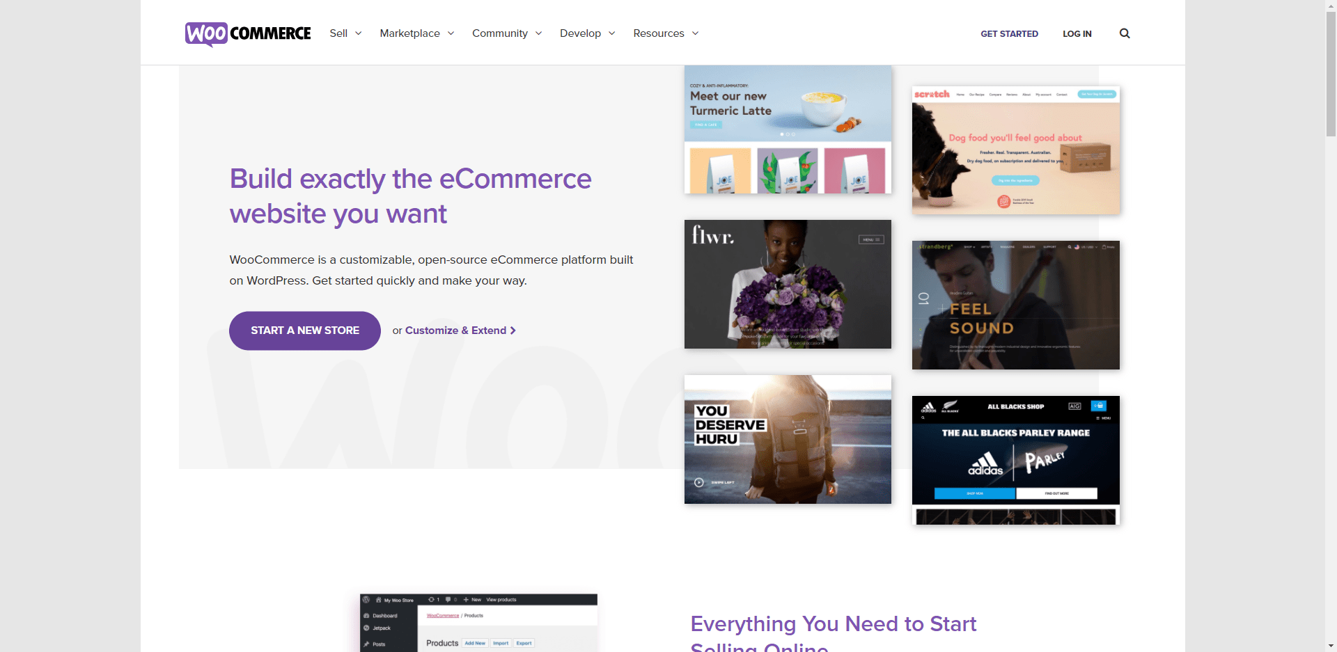Expand the Community dropdown menu
The image size is (1337, 652).
pyautogui.click(x=507, y=33)
